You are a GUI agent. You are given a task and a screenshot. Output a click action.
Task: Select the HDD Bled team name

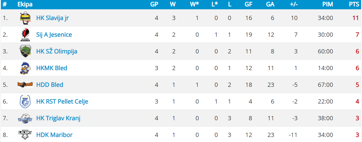point(50,85)
